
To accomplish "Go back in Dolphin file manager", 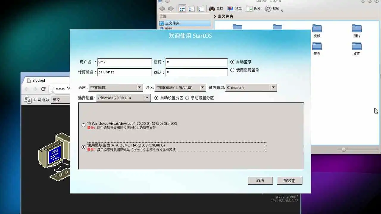I will tap(162, 9).
